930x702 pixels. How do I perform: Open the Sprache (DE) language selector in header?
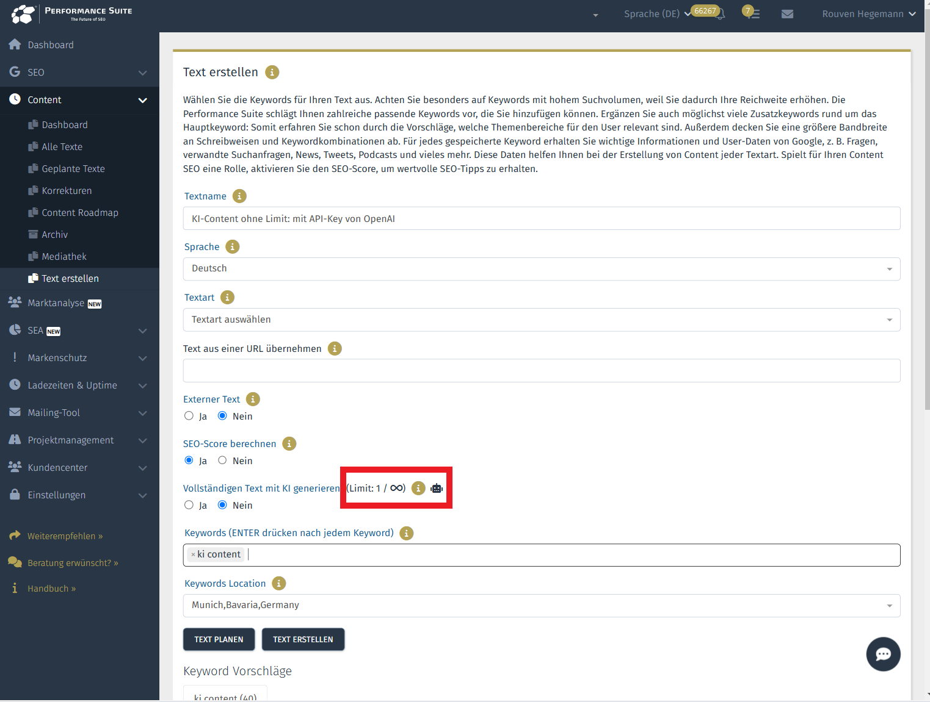[x=657, y=13]
